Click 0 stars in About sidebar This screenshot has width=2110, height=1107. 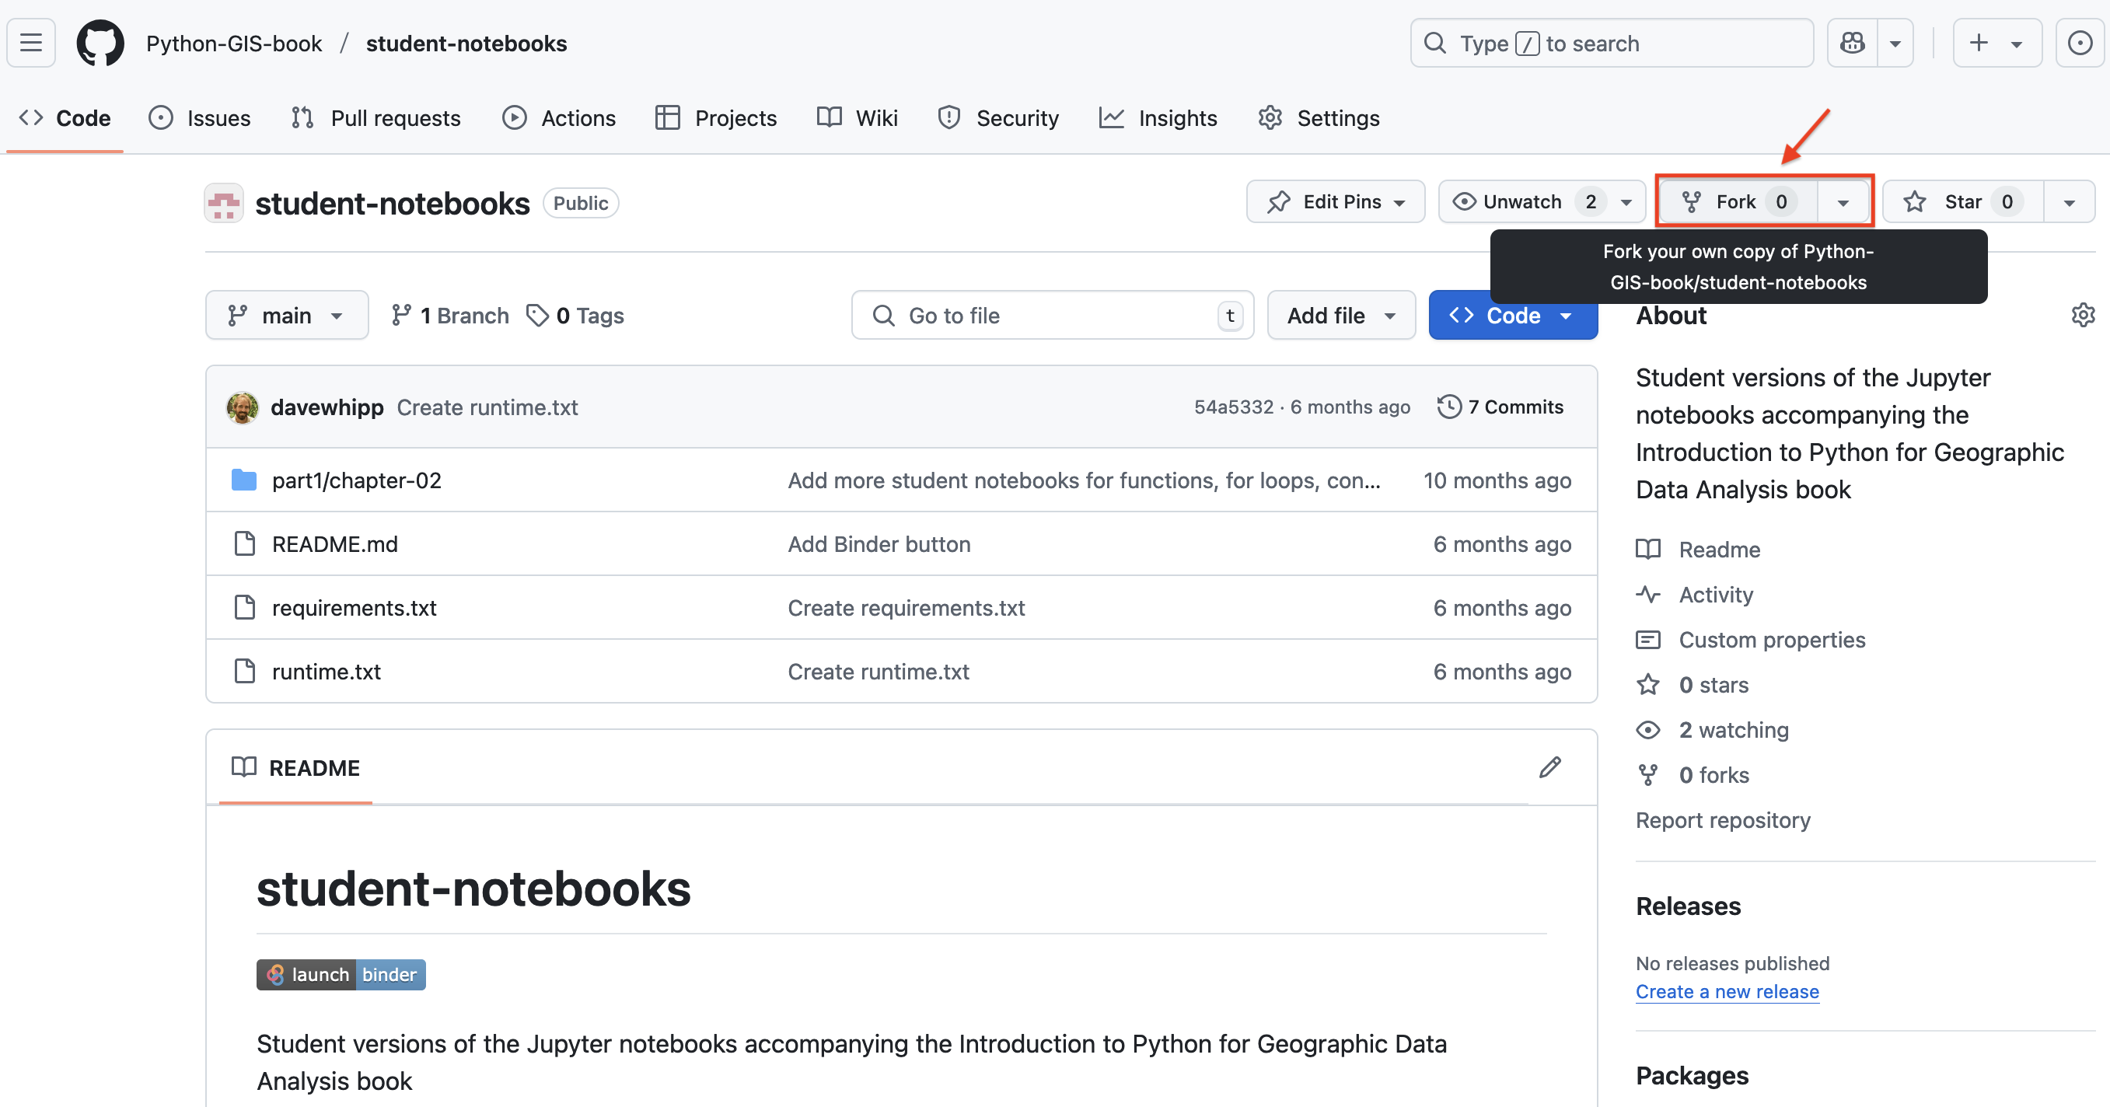click(1693, 685)
